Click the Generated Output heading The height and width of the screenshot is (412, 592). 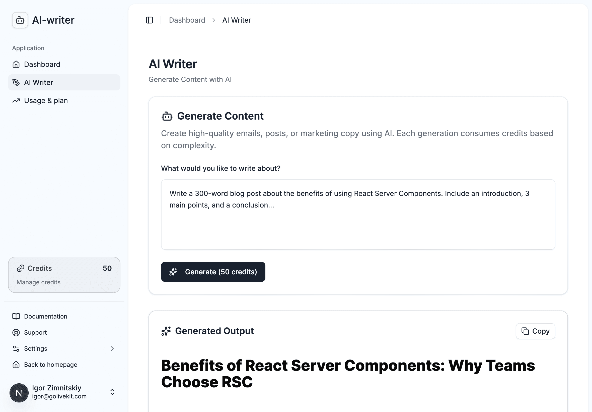tap(214, 331)
